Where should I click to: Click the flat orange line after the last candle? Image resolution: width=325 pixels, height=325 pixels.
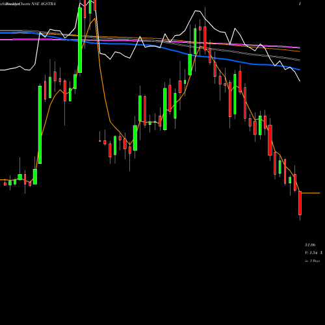[311, 193]
